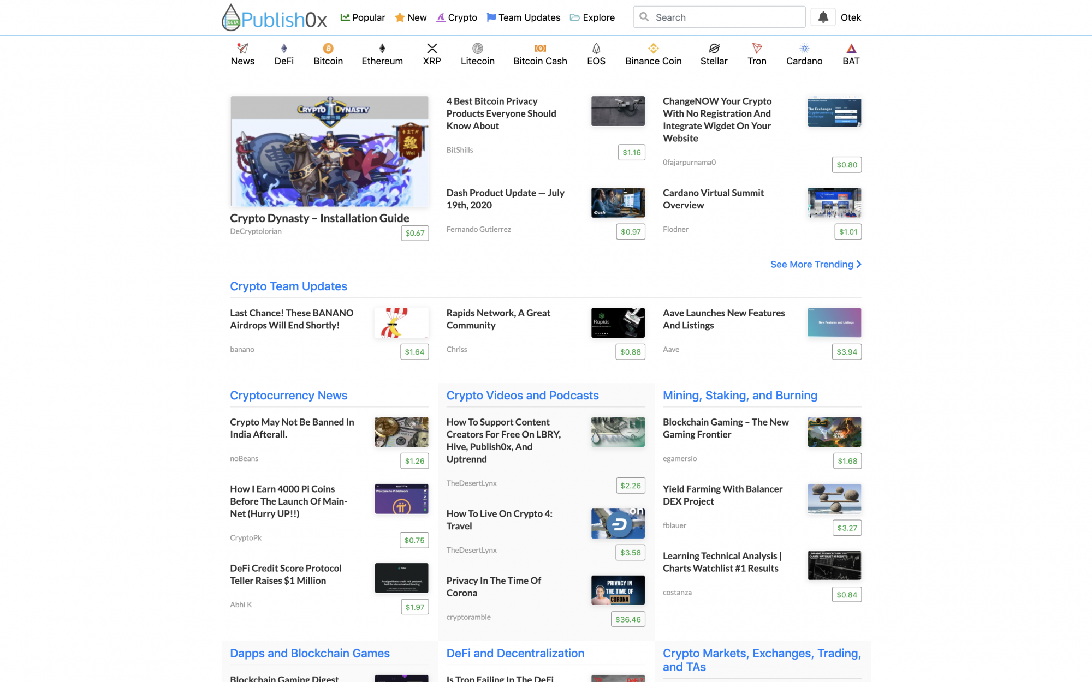Open Cryptocurrency News section heading
This screenshot has width=1092, height=682.
coord(288,395)
